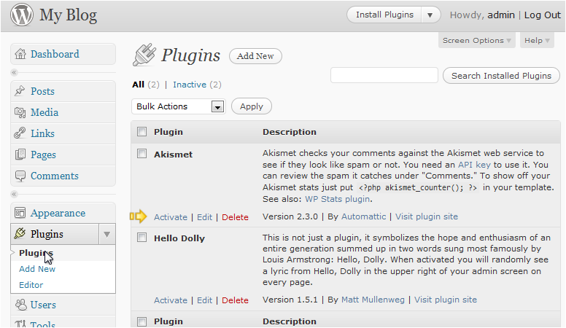Click Search Installed Plugins button
This screenshot has width=566, height=328.
[x=501, y=76]
